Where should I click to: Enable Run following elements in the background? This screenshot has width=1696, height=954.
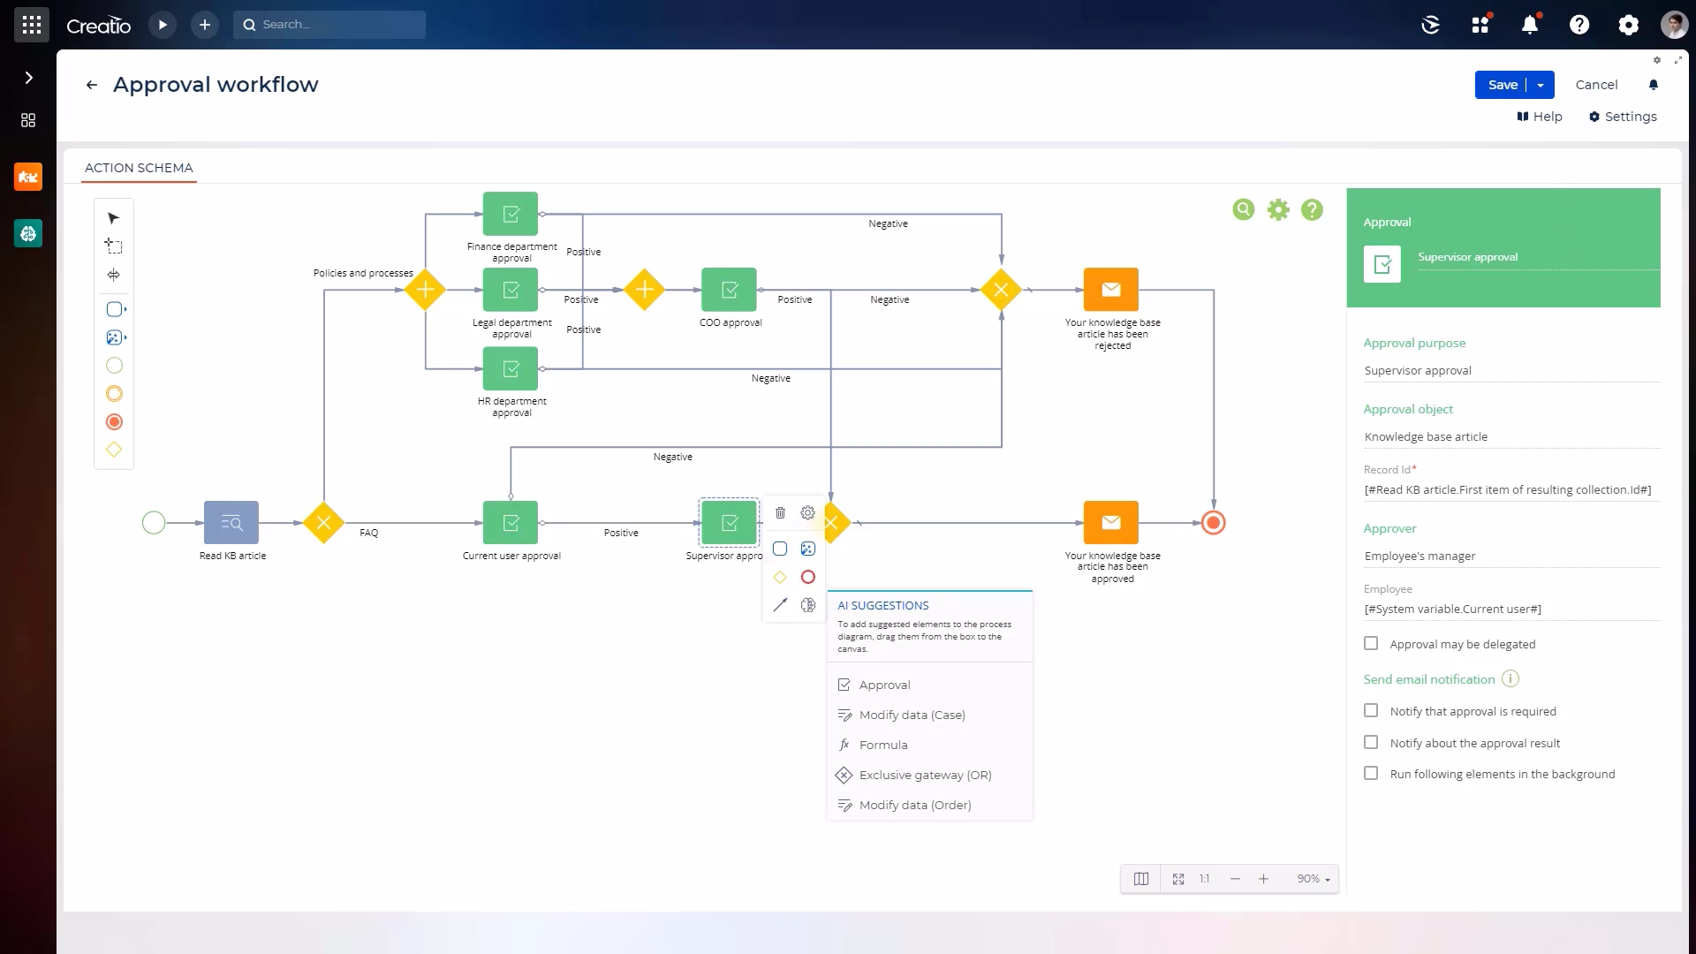pos(1370,773)
